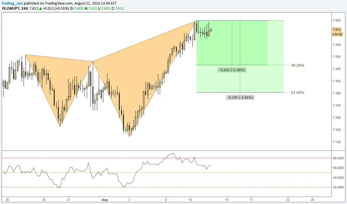
Task: Click the 7.650 price axis label
Action: (x=337, y=20)
